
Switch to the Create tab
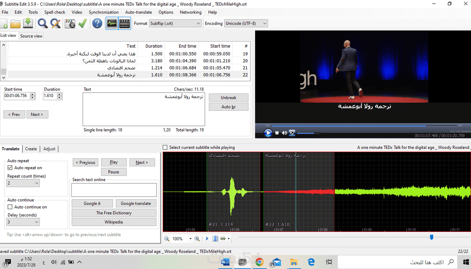coord(31,149)
